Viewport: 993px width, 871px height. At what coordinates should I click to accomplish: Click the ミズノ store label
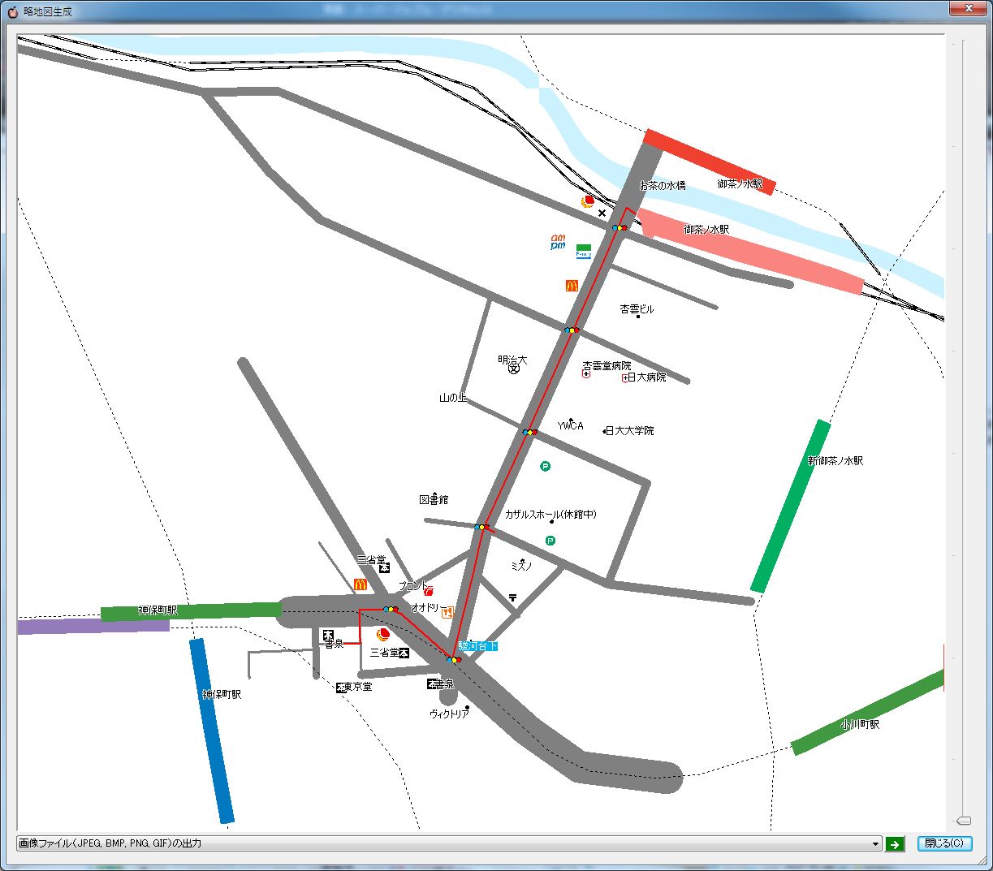coord(521,566)
